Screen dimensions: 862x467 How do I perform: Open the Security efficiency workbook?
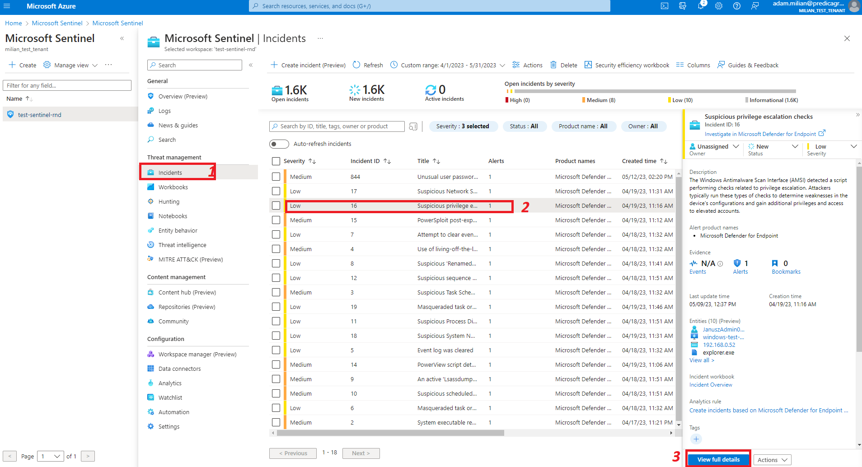[627, 65]
